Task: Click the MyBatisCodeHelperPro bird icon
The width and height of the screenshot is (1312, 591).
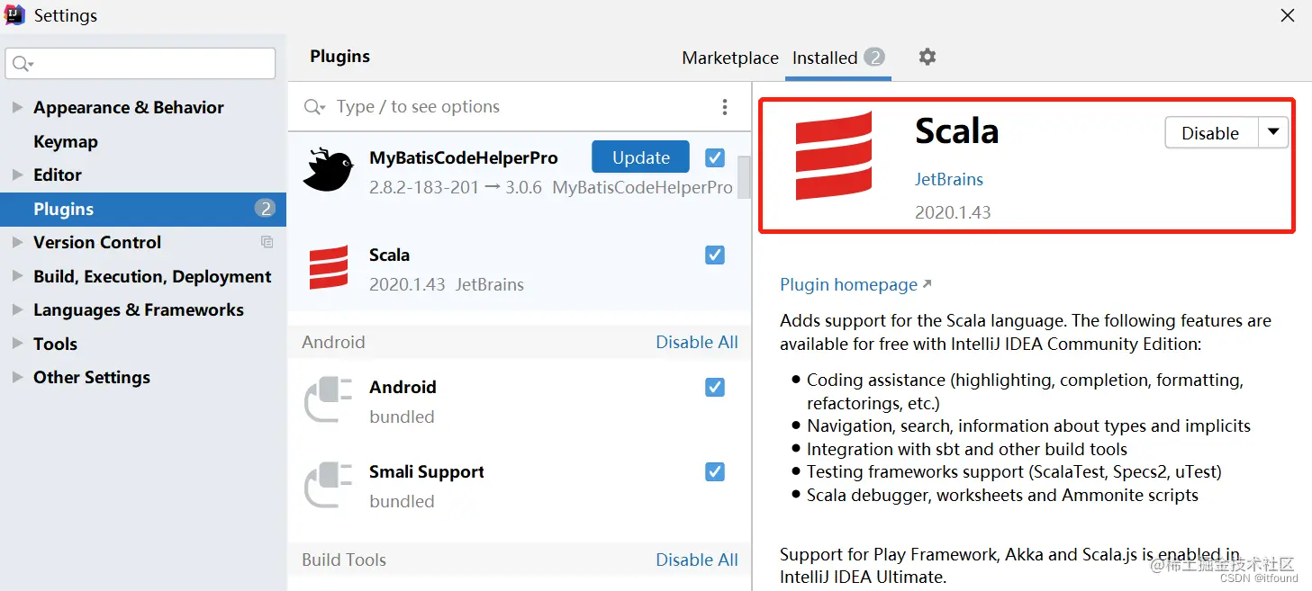Action: point(328,170)
